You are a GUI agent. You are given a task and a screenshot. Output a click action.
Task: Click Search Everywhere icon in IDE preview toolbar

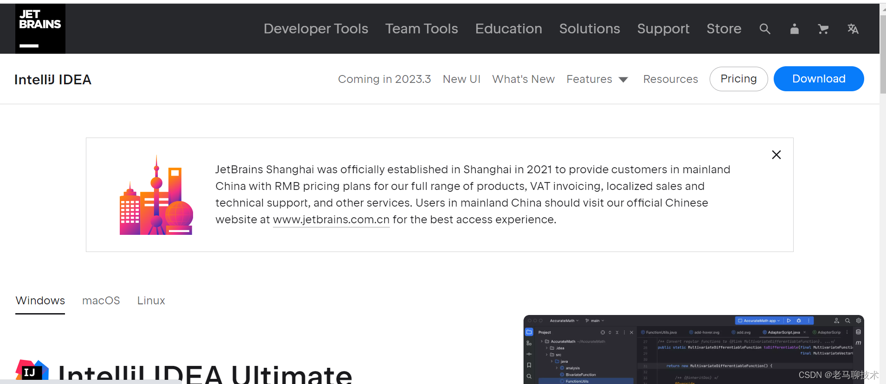847,321
